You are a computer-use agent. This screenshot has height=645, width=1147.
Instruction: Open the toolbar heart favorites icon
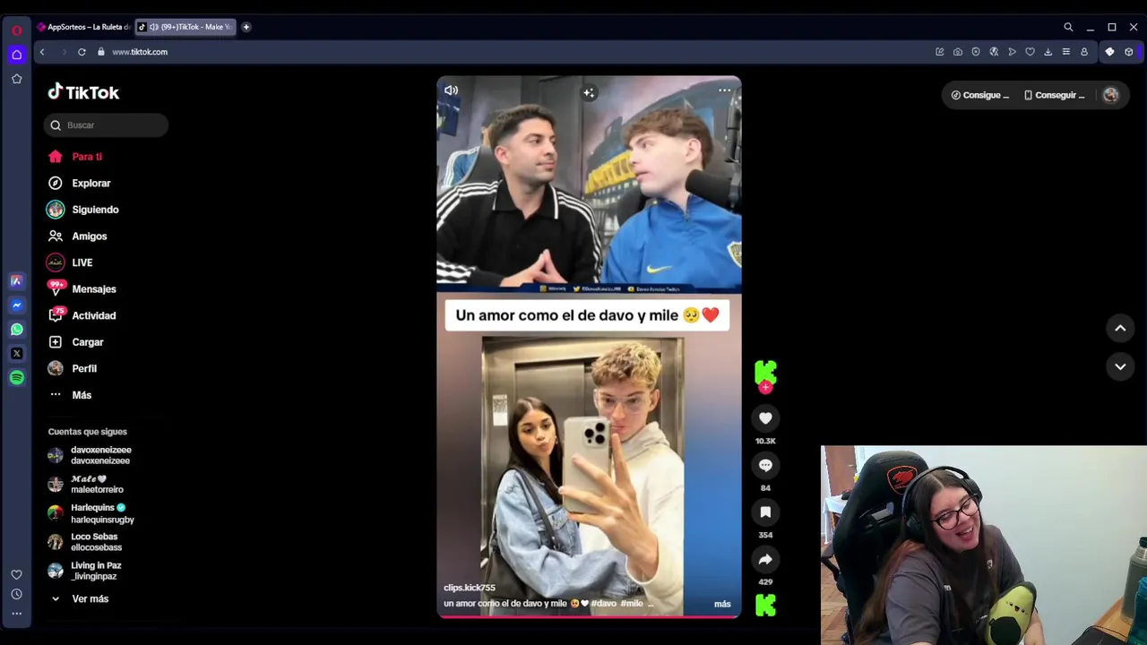click(x=1030, y=52)
